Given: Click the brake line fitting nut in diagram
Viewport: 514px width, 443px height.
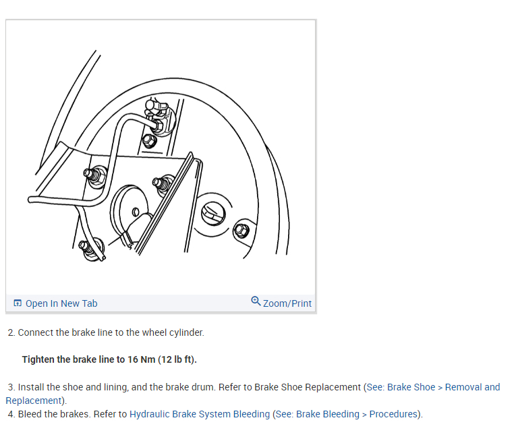Looking at the screenshot, I should click(x=158, y=125).
